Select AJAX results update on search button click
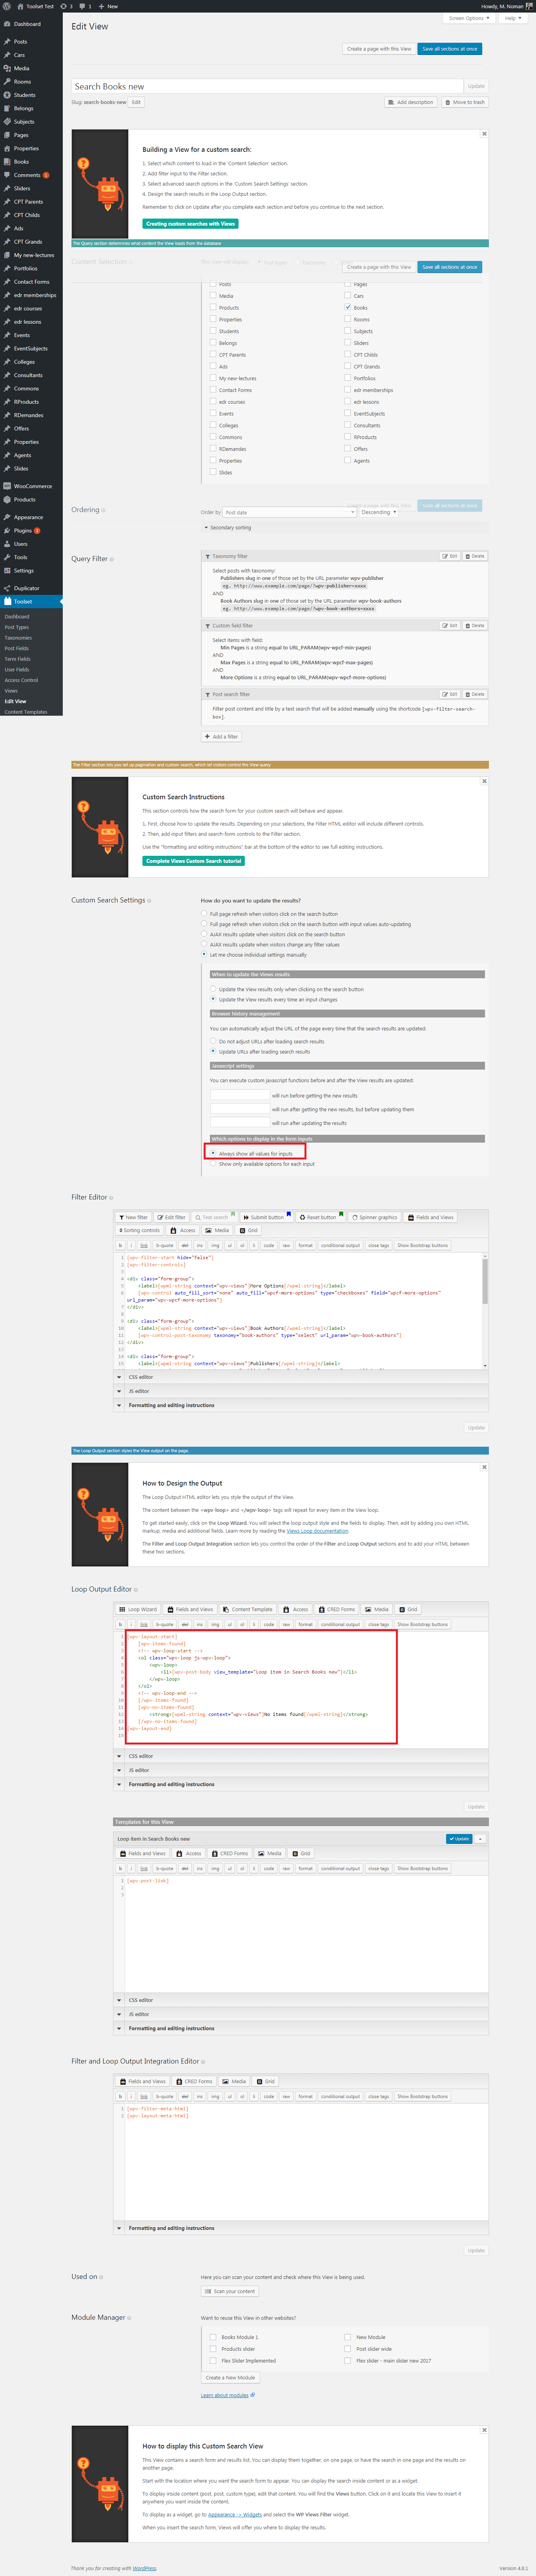The width and height of the screenshot is (536, 2576). point(204,934)
